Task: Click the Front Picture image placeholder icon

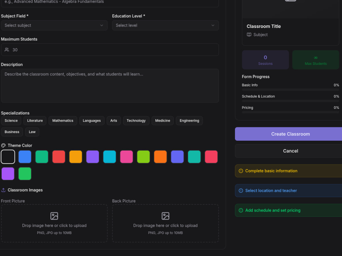Action: (54, 216)
